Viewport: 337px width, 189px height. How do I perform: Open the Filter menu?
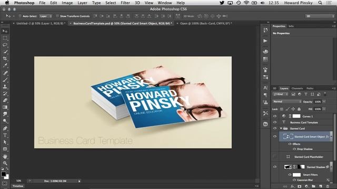point(125,3)
